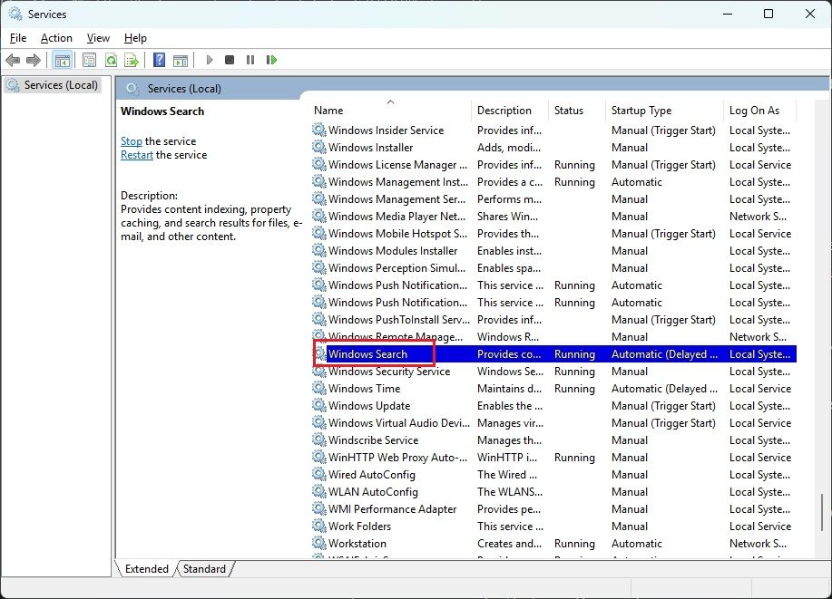Open the Help menu
This screenshot has width=832, height=599.
[x=135, y=38]
